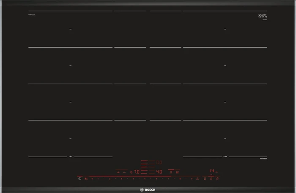Tap the pan symbol next to frying sensor
Image resolution: width=296 pixels, height=193 pixels.
coord(124,172)
